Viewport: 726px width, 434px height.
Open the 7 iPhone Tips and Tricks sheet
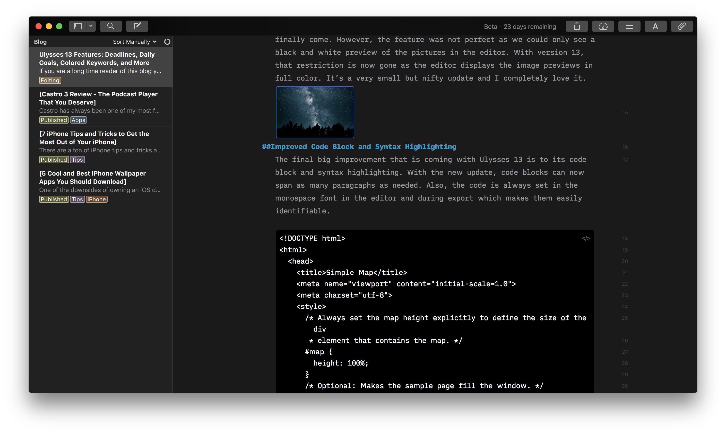click(101, 146)
